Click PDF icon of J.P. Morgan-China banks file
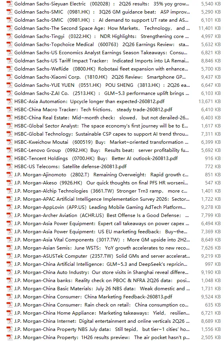 (x=10, y=280)
